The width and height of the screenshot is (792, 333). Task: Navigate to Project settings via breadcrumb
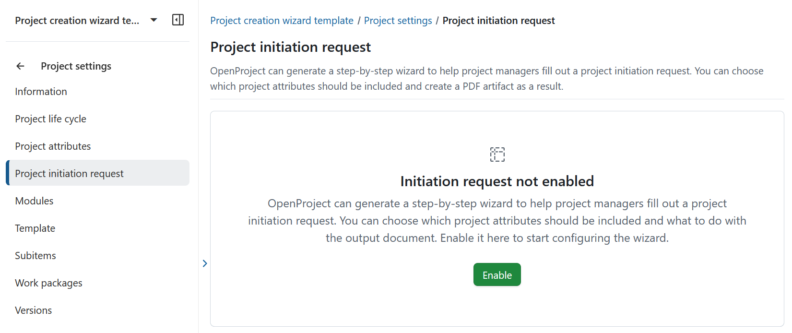pyautogui.click(x=398, y=20)
